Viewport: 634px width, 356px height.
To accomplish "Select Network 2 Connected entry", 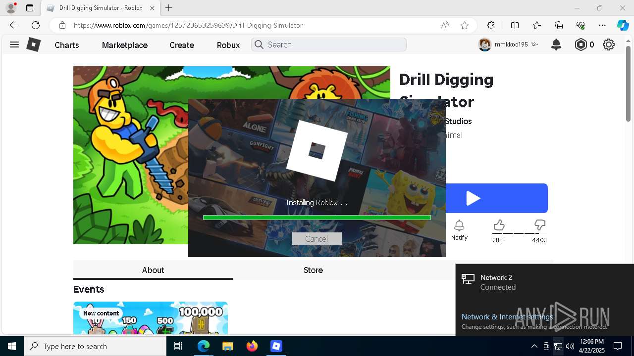I will point(545,282).
